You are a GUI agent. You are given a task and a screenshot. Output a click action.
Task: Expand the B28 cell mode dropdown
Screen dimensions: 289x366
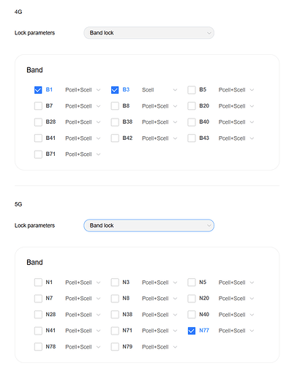pyautogui.click(x=83, y=122)
